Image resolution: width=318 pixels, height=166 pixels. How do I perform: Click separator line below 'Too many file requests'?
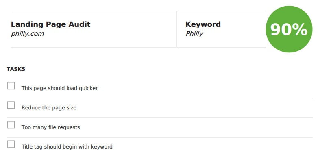pos(159,137)
